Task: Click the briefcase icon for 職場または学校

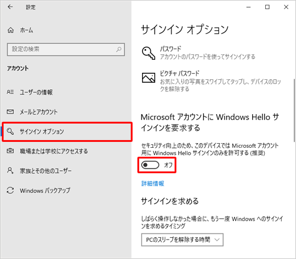Action: coord(10,151)
